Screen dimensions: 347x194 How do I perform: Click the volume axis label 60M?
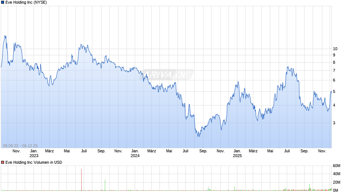coord(337,166)
